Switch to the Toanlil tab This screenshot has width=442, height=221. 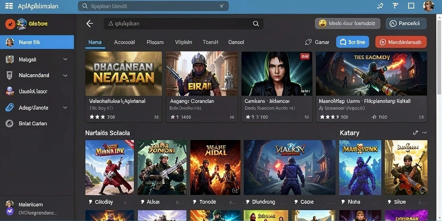coord(210,42)
